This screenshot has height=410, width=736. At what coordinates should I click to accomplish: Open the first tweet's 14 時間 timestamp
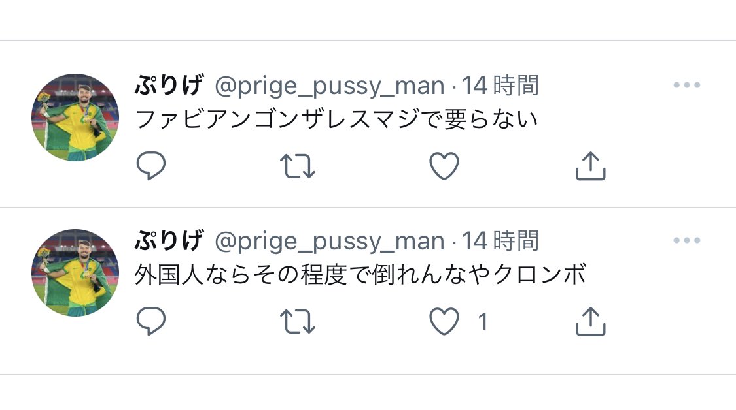click(500, 86)
